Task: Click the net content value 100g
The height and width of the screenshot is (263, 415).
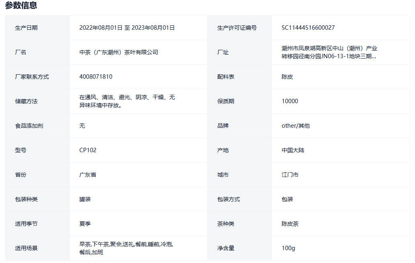Action: [x=288, y=248]
